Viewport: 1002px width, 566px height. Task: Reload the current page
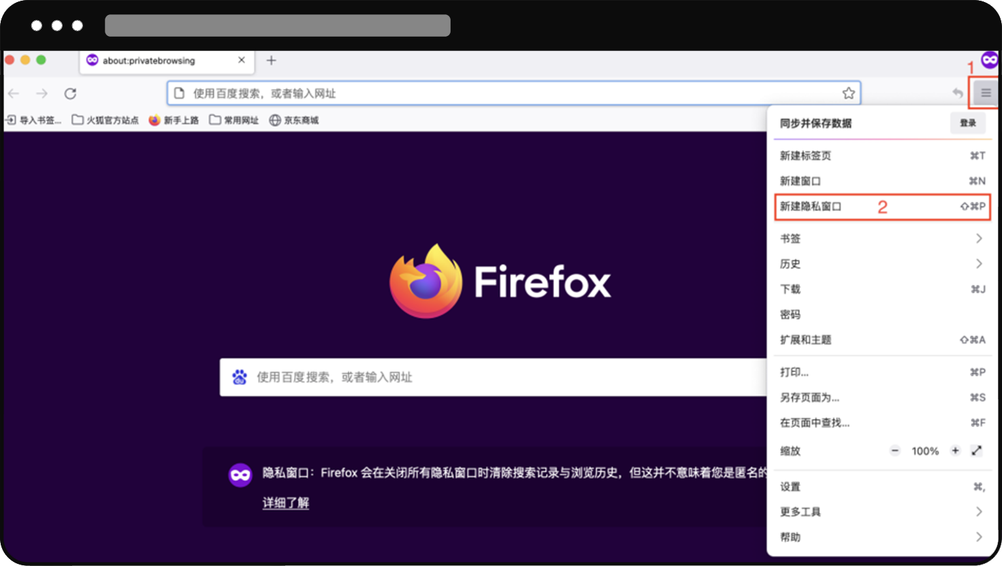pyautogui.click(x=70, y=93)
